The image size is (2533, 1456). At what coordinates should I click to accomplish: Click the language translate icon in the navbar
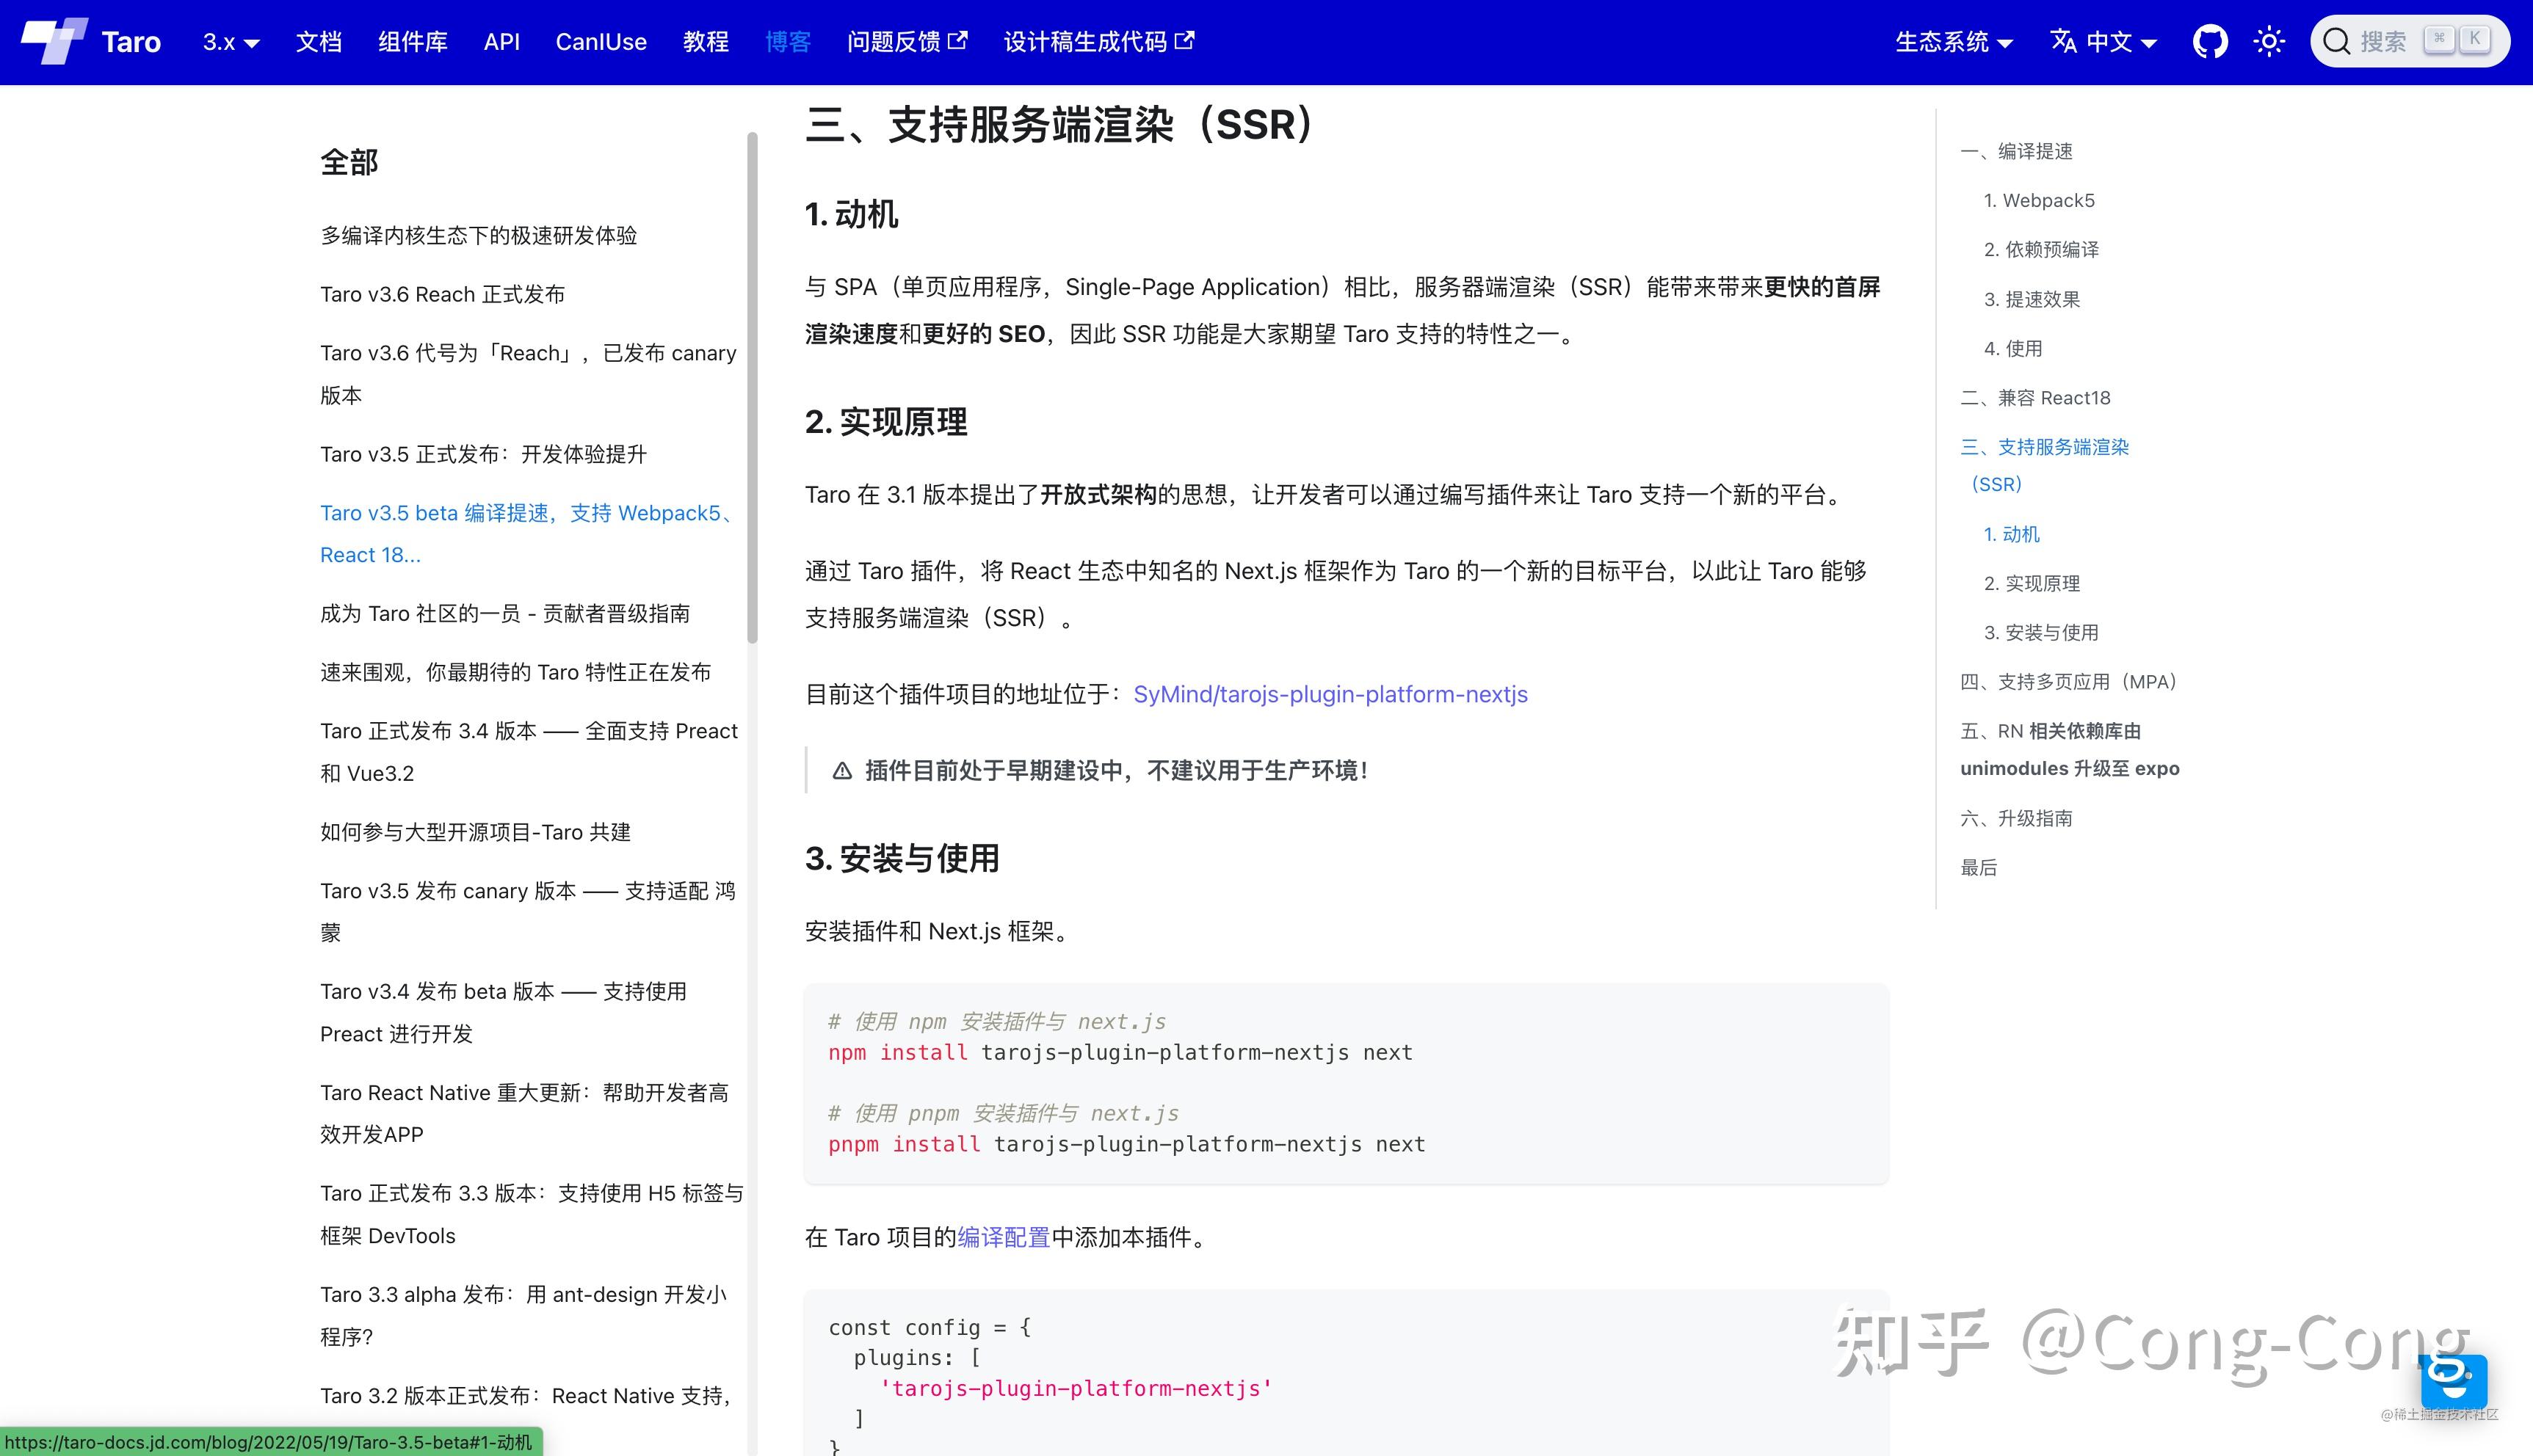2065,42
